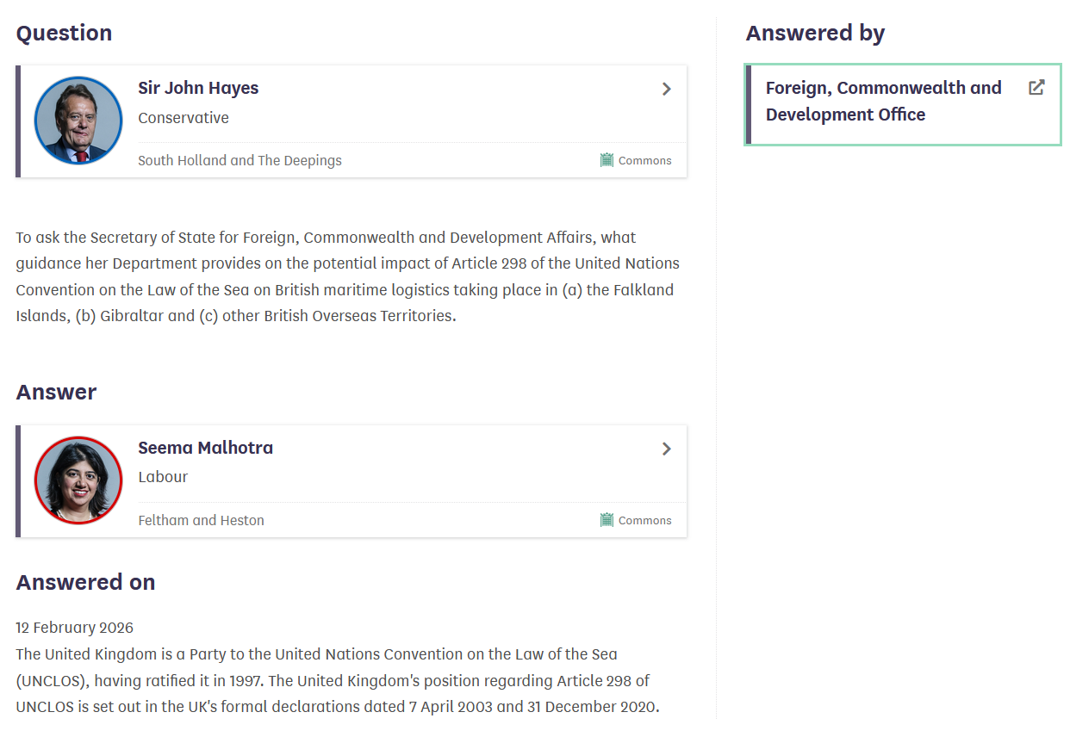
Task: Click the Commons portcullis icon in Hayes card
Action: click(607, 160)
